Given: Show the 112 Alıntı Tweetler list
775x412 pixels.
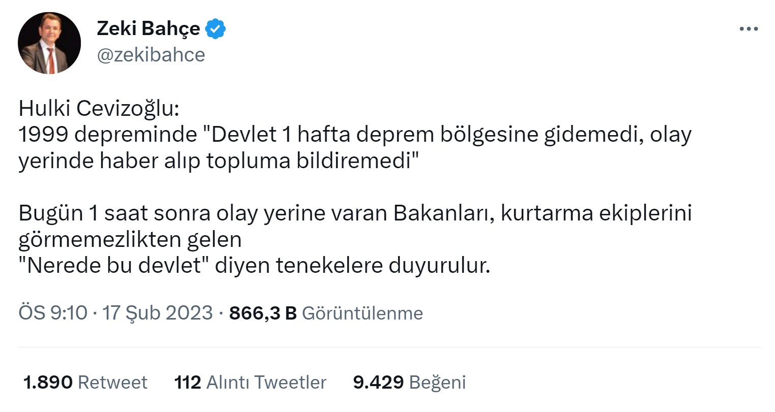Looking at the screenshot, I should pyautogui.click(x=250, y=382).
